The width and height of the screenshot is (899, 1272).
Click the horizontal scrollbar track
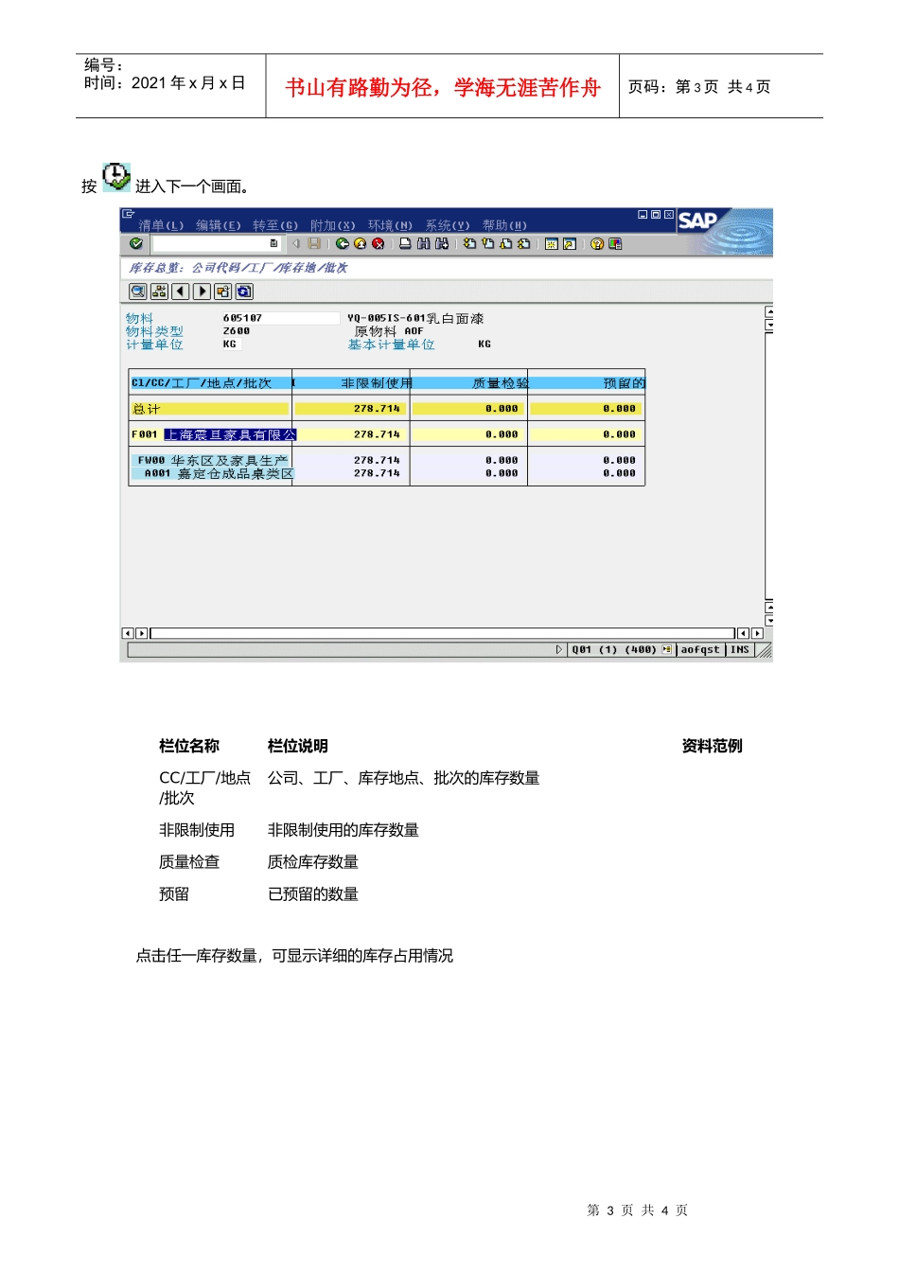[442, 633]
